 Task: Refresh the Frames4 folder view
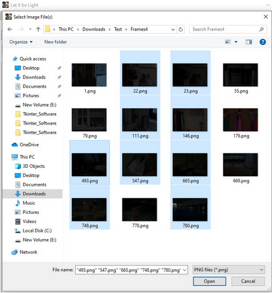(x=181, y=29)
